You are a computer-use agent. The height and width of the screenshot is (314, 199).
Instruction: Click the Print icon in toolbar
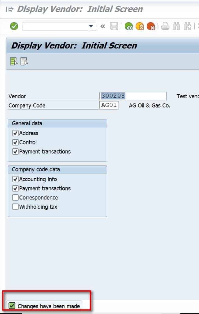tap(165, 26)
